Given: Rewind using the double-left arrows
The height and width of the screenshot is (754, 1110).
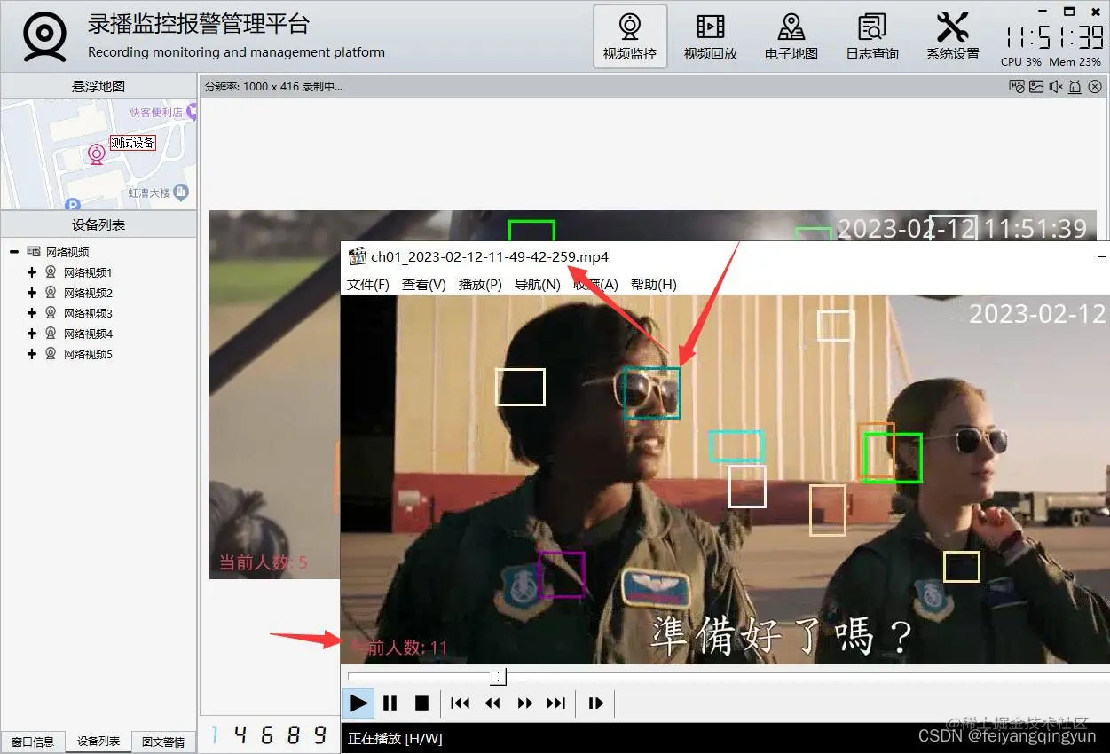Looking at the screenshot, I should [492, 703].
